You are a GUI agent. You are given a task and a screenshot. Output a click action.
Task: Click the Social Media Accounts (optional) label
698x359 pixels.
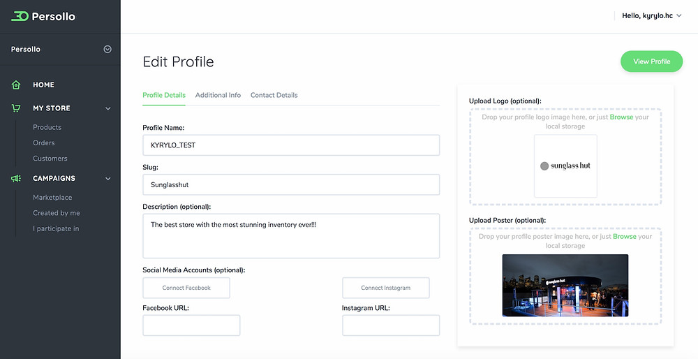[193, 270]
